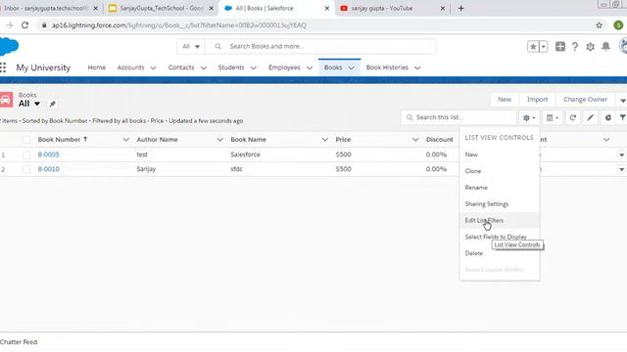The height and width of the screenshot is (352, 627).
Task: Open the filters funnel icon
Action: (623, 117)
